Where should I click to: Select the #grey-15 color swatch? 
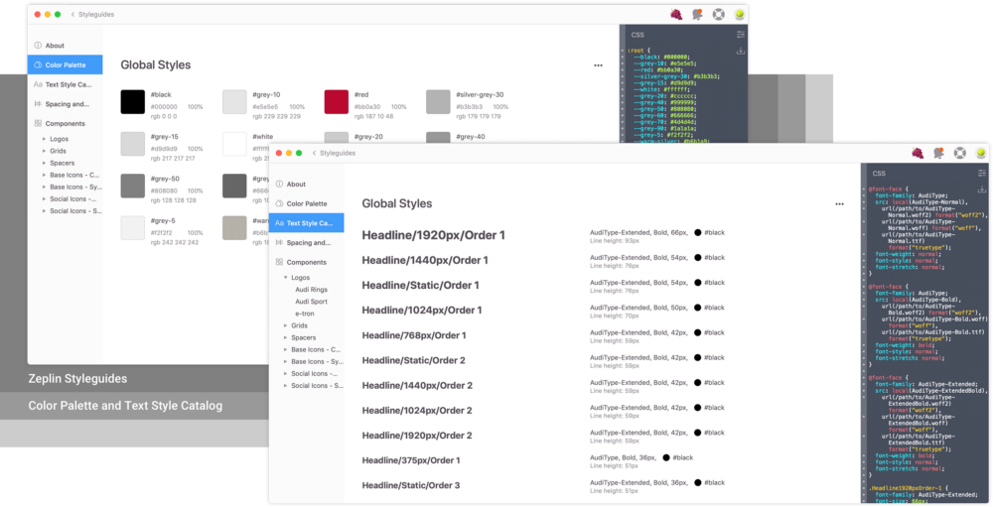click(x=133, y=144)
